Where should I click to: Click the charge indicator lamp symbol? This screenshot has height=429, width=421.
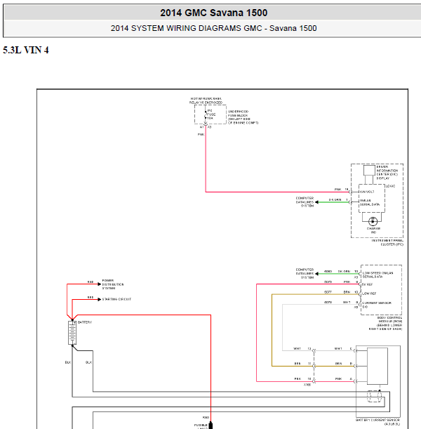tap(373, 221)
